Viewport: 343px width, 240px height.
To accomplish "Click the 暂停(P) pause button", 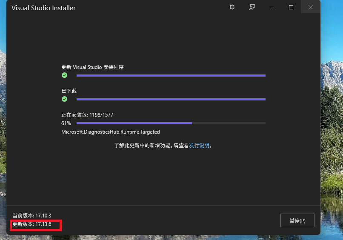I will coord(297,220).
